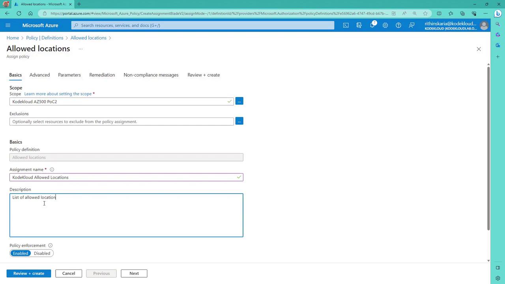Focus the Azure search resources box
The height and width of the screenshot is (284, 505).
coord(203,25)
